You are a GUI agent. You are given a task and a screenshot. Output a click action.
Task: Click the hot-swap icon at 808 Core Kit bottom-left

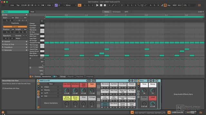point(38,107)
